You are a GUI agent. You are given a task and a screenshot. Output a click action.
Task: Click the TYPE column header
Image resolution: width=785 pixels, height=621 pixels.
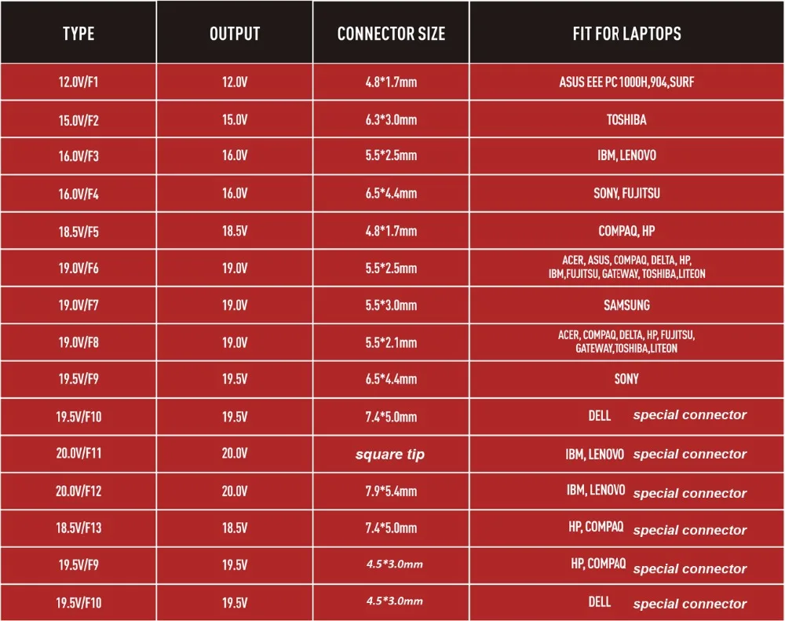click(78, 33)
